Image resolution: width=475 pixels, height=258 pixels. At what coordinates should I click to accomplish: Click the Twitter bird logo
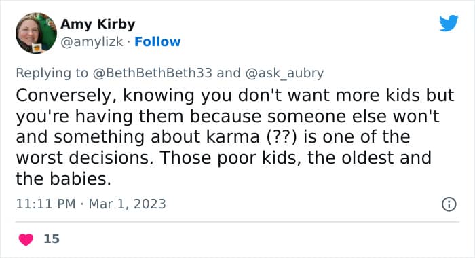[449, 23]
